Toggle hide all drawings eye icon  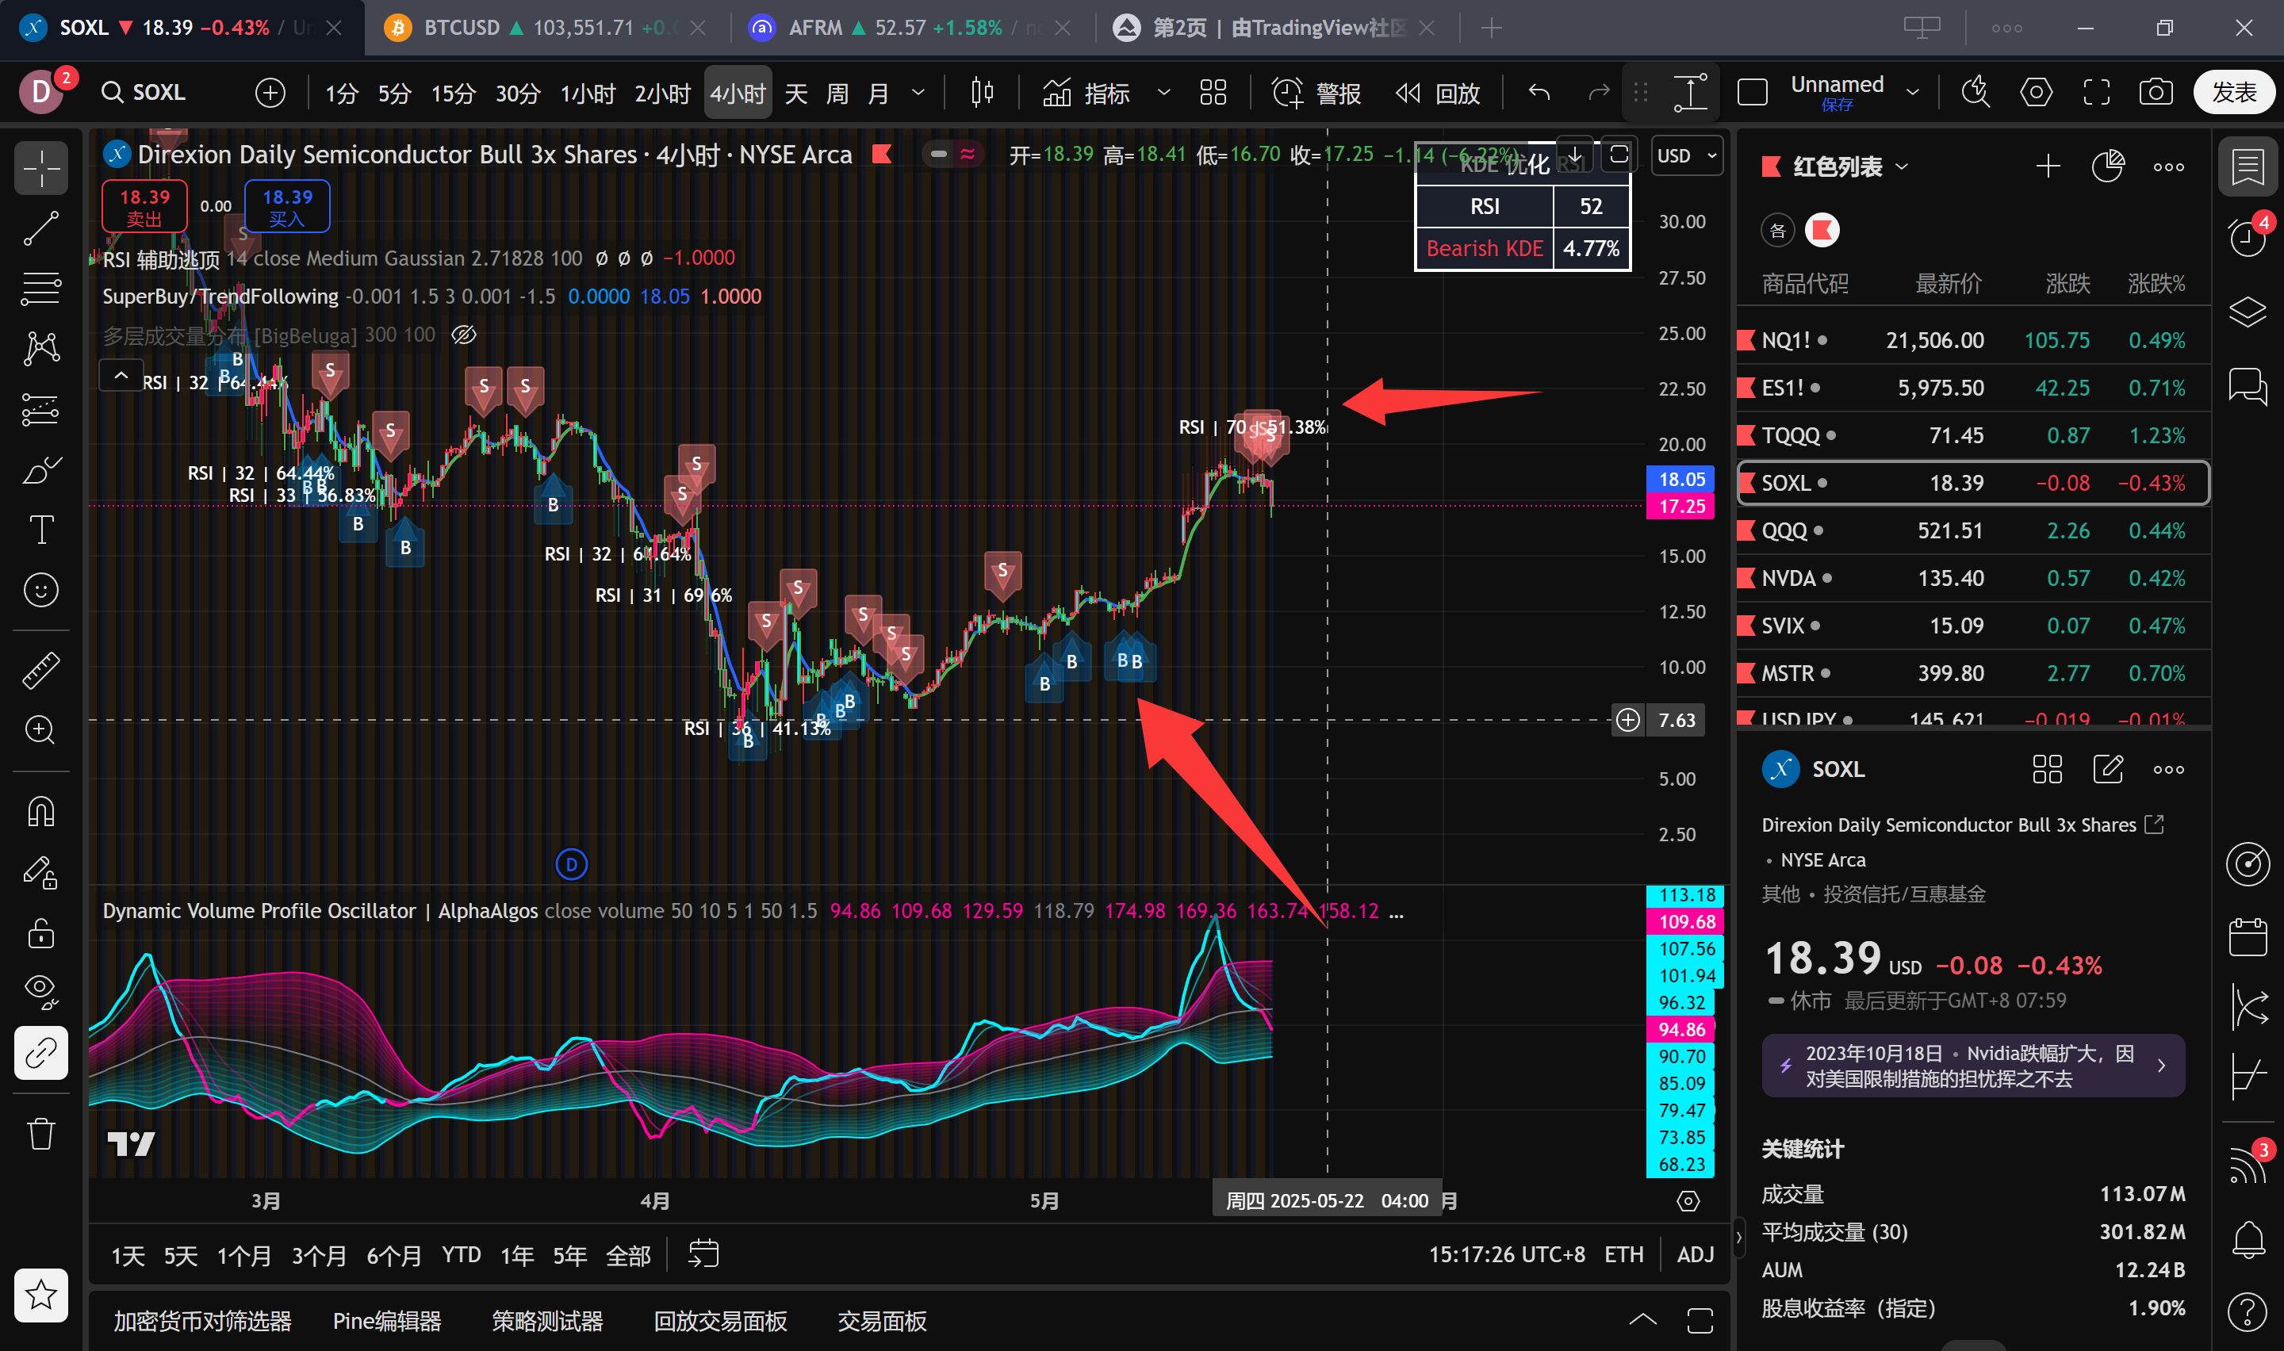(41, 993)
